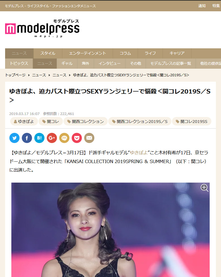The image size is (221, 277).
Task: Open the モデルプレスの記事一覧 sub-menu item
Action: pos(171,63)
